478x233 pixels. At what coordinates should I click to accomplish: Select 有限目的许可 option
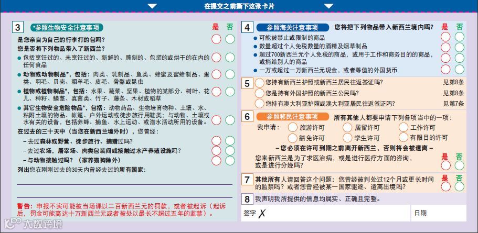[403, 137]
